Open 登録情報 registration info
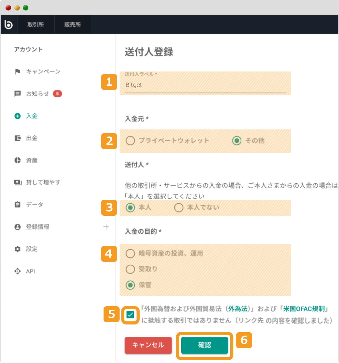This screenshot has width=339, height=363. click(x=37, y=227)
